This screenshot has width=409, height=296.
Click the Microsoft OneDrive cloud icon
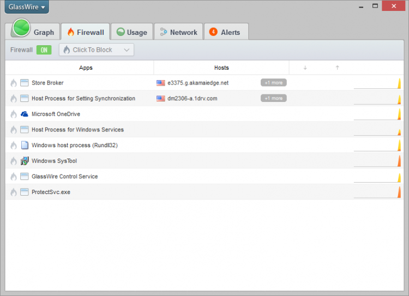click(24, 114)
